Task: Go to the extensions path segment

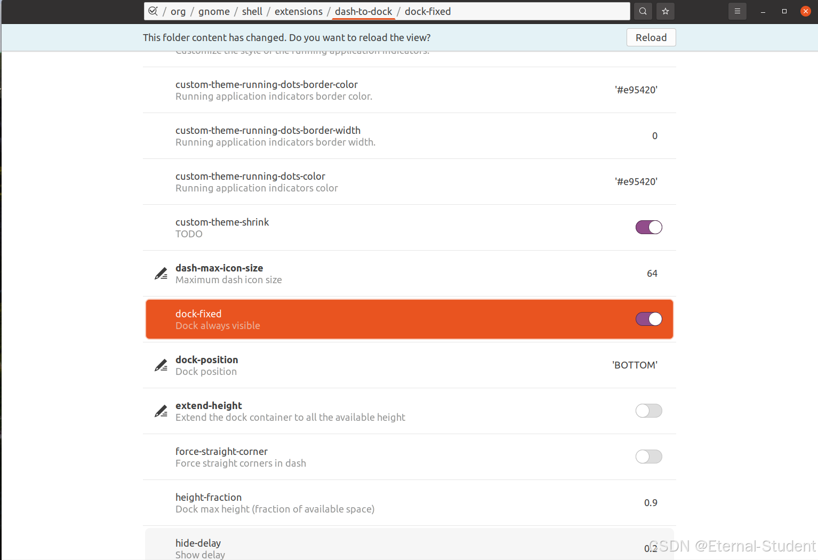Action: coord(299,11)
